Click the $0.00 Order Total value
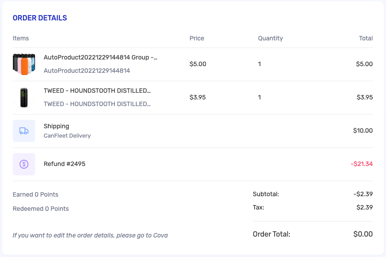Viewport: 386px width, 257px height. pyautogui.click(x=363, y=234)
